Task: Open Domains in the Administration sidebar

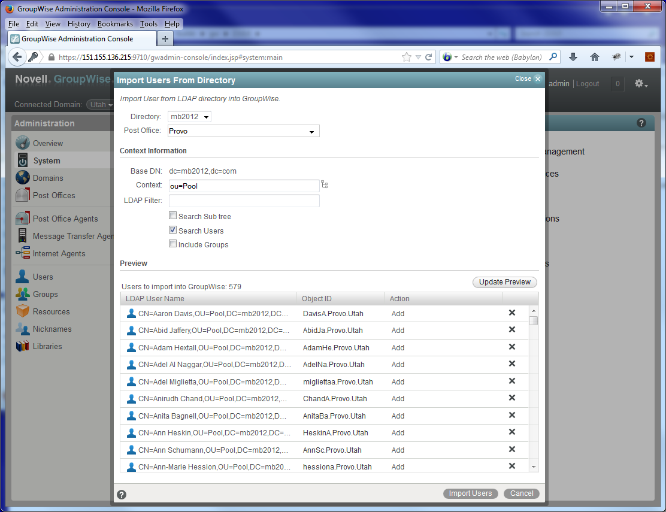Action: click(x=47, y=178)
